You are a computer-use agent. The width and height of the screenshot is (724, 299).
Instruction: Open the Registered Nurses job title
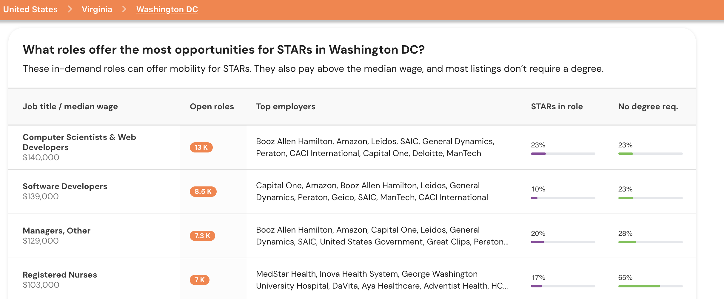[x=60, y=275]
